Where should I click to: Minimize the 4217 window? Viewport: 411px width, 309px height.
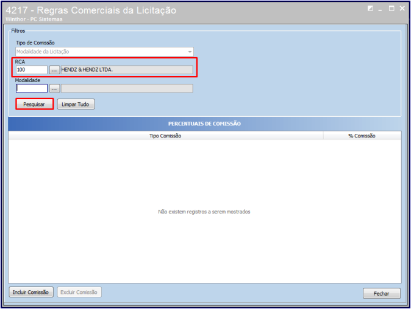tap(380, 9)
